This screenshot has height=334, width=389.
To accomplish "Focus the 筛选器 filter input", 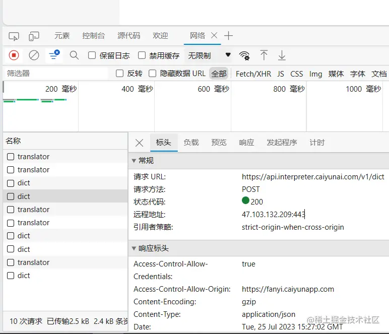I will point(56,74).
